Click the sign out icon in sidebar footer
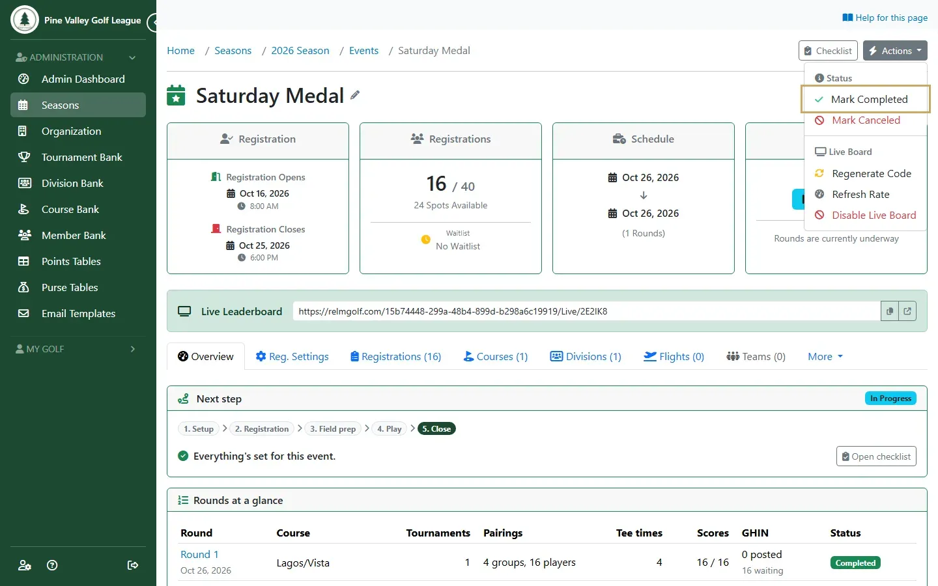The width and height of the screenshot is (938, 586). pos(133,565)
